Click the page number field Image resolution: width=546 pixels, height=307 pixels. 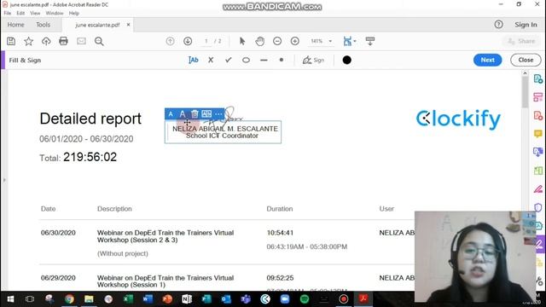pos(206,41)
